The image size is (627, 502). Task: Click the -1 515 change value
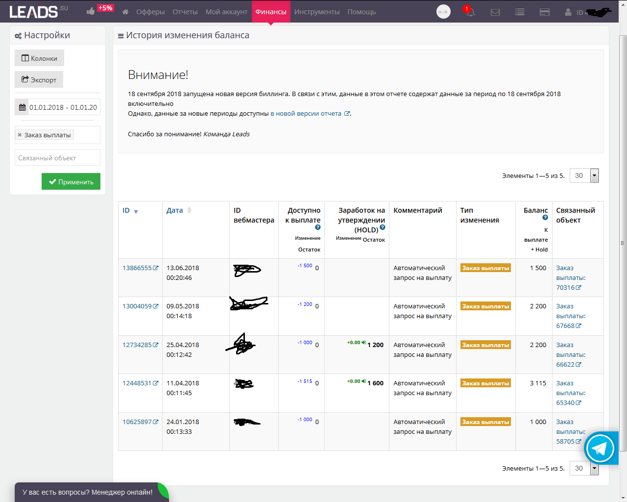[305, 381]
